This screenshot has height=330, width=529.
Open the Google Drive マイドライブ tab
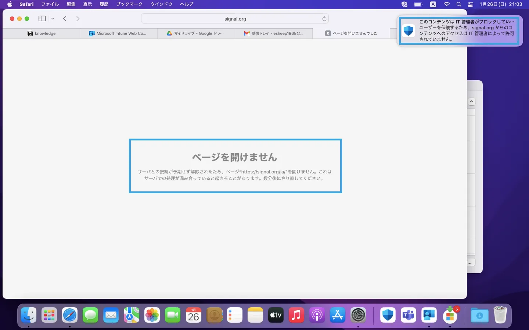[x=196, y=33]
